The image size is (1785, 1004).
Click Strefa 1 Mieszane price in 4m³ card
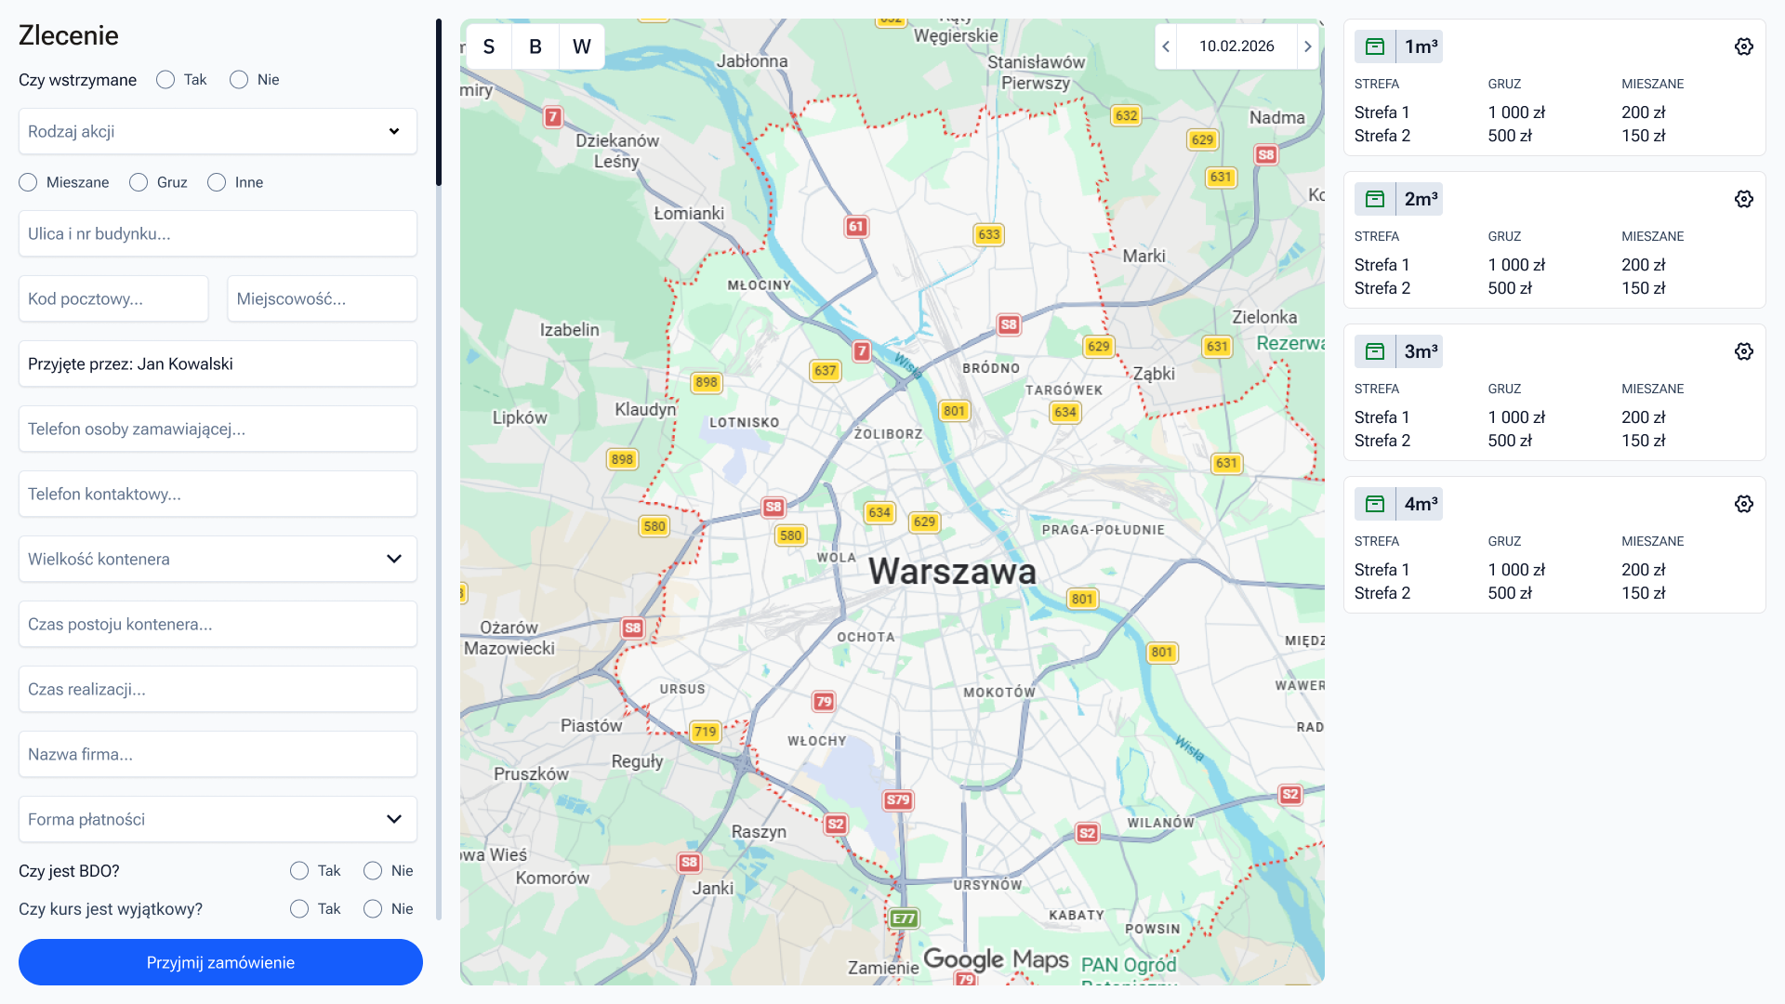[x=1644, y=570]
